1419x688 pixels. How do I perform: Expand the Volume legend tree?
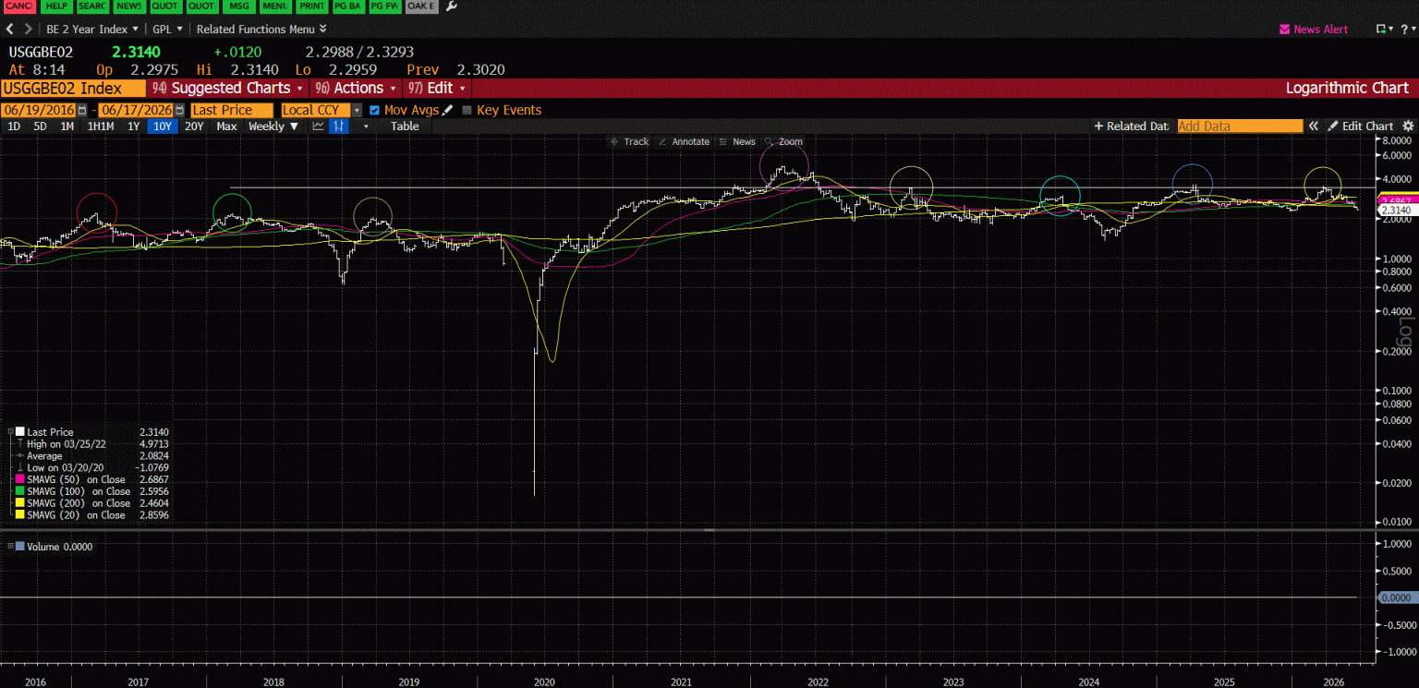10,547
